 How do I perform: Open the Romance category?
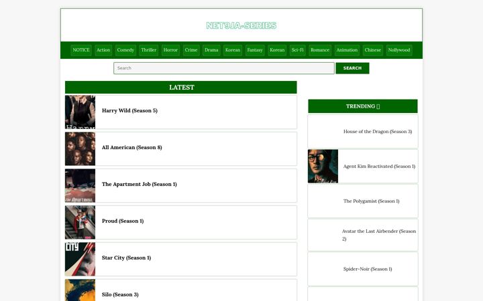pos(320,50)
